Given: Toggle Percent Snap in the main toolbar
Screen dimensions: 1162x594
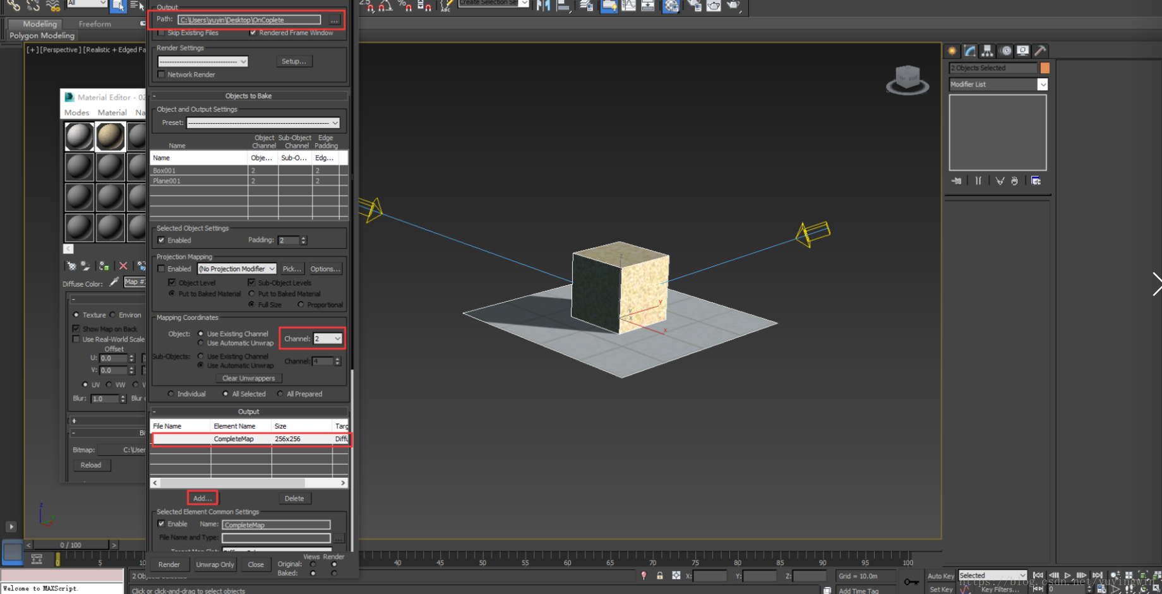Looking at the screenshot, I should pyautogui.click(x=405, y=6).
